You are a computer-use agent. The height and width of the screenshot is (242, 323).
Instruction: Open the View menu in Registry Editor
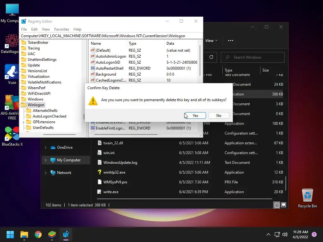(x=46, y=29)
